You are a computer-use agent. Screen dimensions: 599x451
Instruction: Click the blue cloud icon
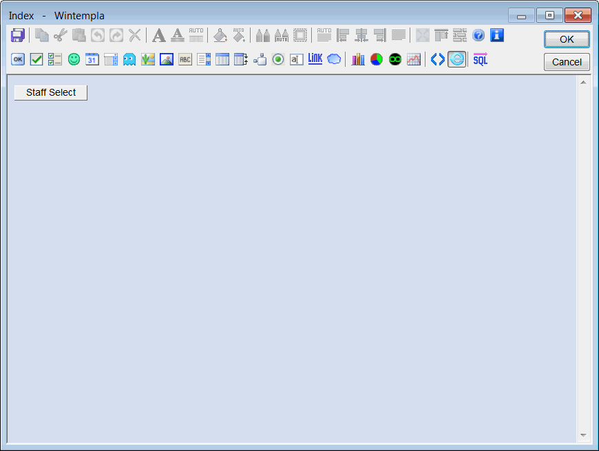pyautogui.click(x=334, y=59)
